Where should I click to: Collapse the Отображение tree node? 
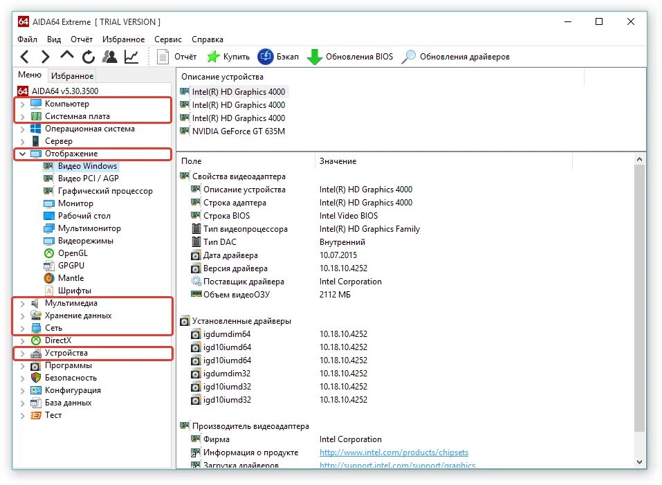tap(22, 154)
